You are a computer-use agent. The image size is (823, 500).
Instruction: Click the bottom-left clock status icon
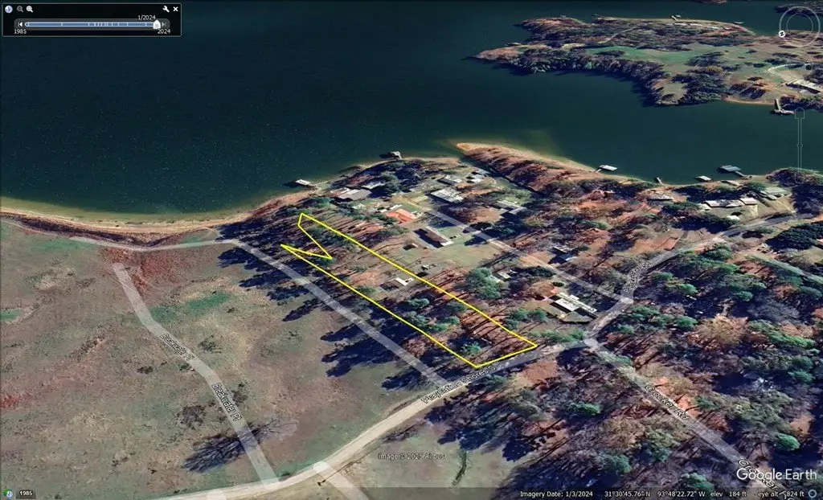tap(9, 493)
